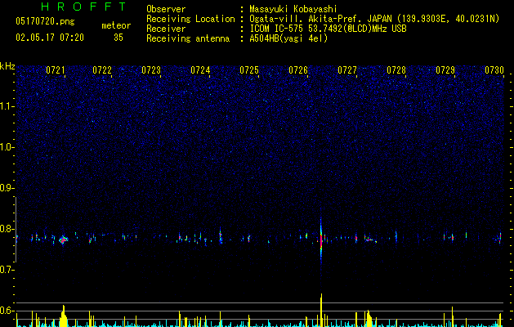Click the grey frequency range bar beside 0.8
The image size is (514, 327).
pos(16,229)
